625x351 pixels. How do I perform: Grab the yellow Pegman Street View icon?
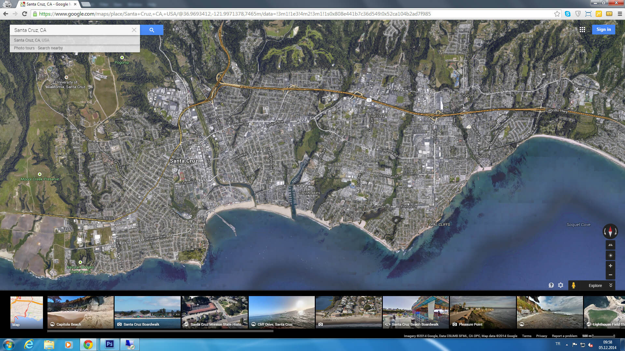(x=574, y=285)
